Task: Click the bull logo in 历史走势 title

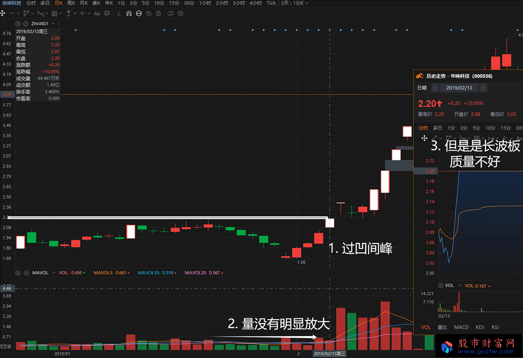Action: 419,76
